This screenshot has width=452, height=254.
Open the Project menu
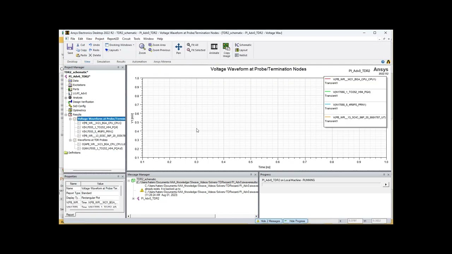[100, 39]
